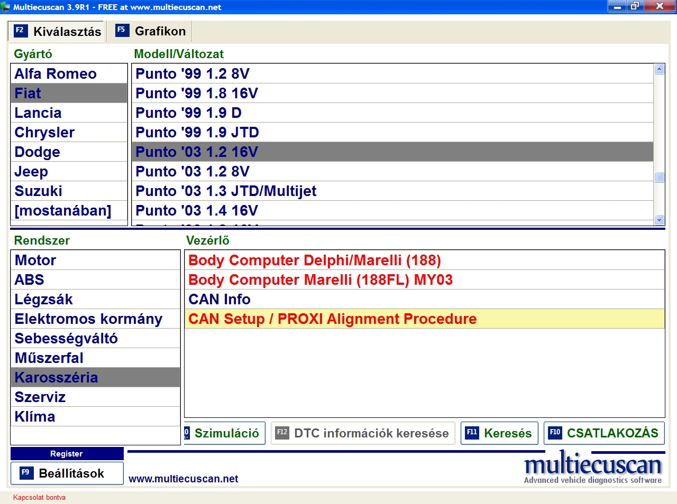
Task: Select ABS in the Rendszer list
Action: point(96,279)
